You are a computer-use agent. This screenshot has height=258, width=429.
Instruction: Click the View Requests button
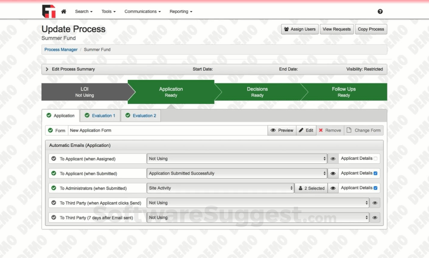[x=336, y=29]
